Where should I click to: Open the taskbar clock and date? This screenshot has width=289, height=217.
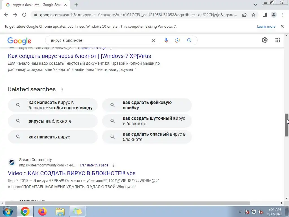click(x=275, y=212)
